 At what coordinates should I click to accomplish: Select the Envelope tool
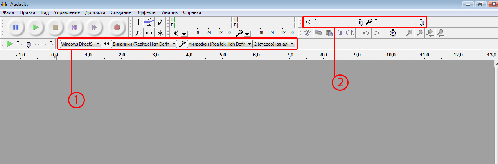149,22
